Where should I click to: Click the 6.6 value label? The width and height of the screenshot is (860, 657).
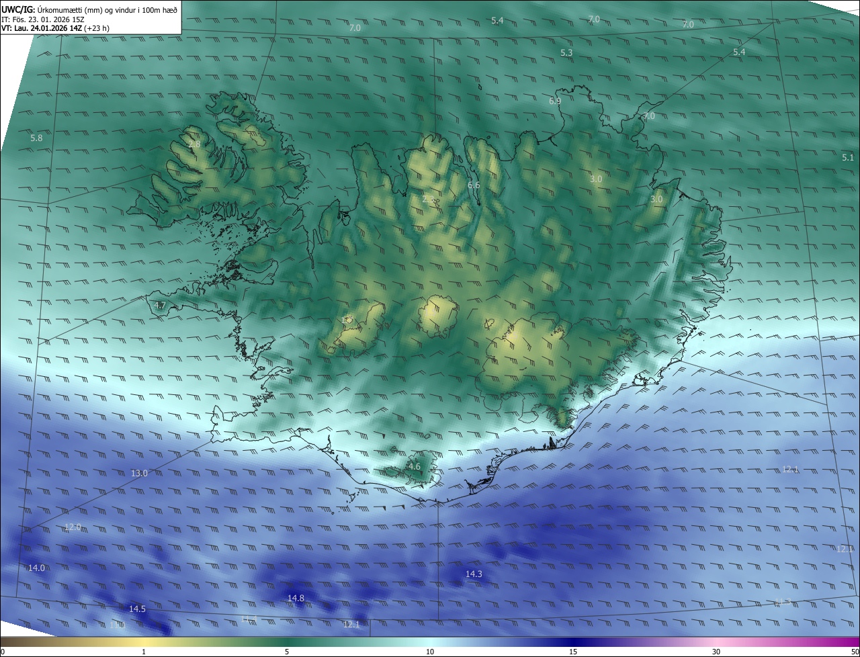[474, 185]
